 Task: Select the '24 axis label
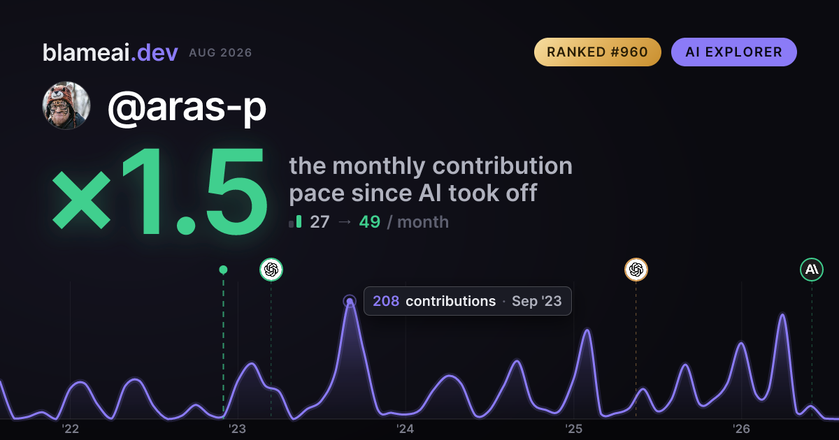tap(406, 429)
